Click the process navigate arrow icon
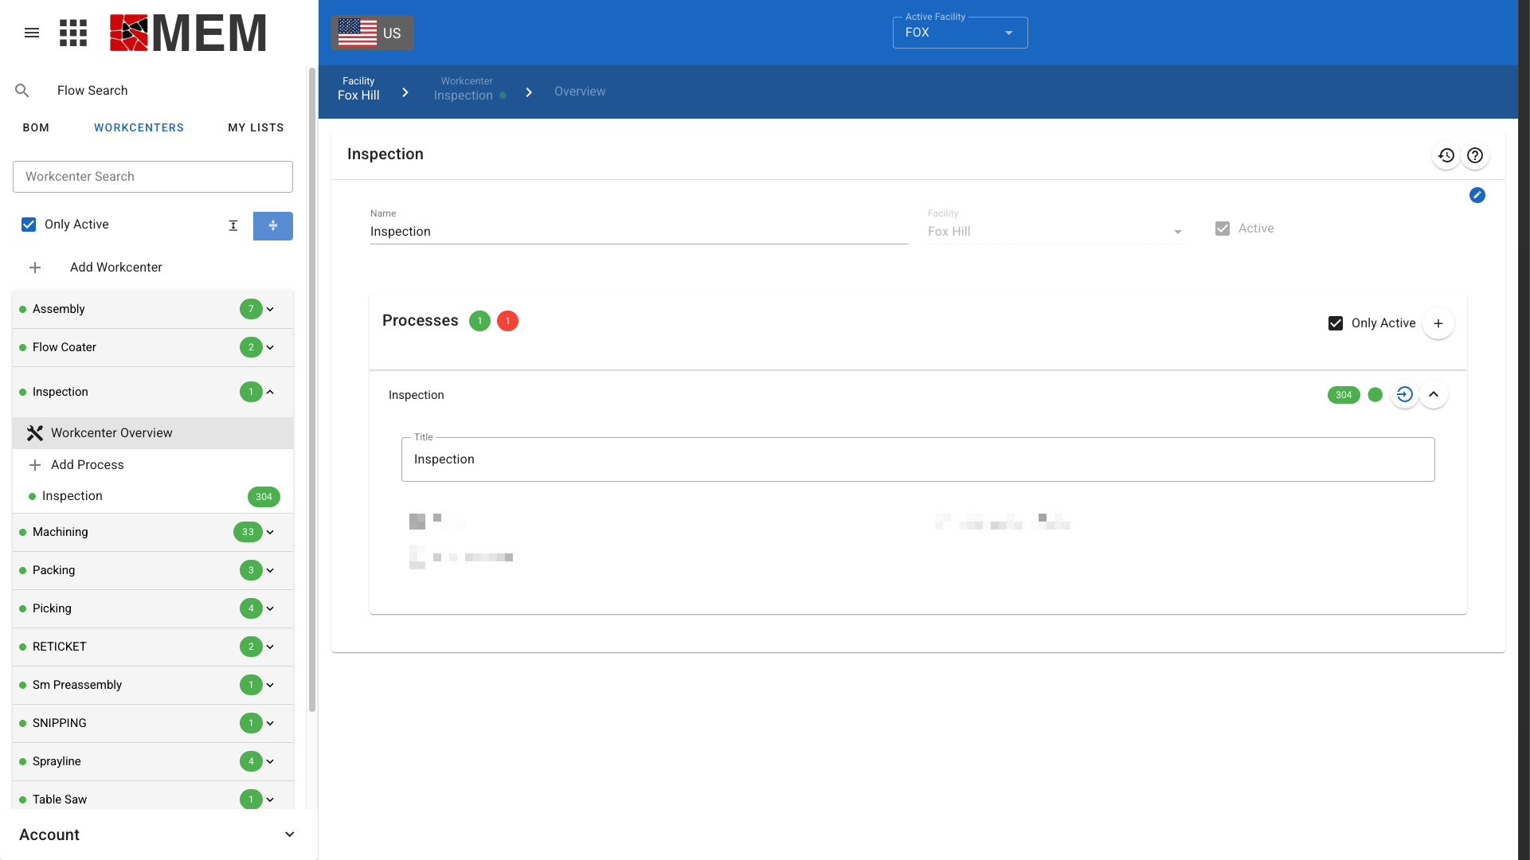 click(x=1404, y=394)
